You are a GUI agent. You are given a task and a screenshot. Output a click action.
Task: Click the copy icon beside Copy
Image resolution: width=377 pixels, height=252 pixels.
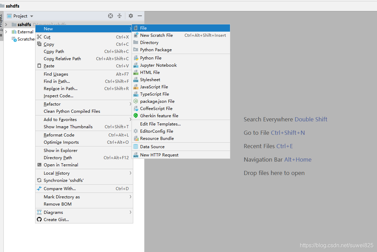click(x=39, y=44)
